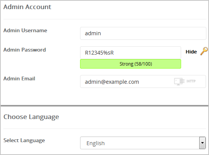Viewport: 209px width, 155px height.
Task: Click the golden key generate-password icon
Action: pos(204,51)
